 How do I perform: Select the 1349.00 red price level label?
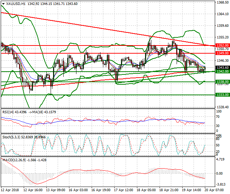point(223,53)
